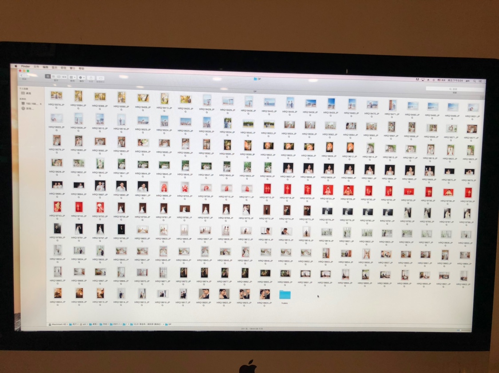Switch to column view in Finder toolbar

(59, 77)
